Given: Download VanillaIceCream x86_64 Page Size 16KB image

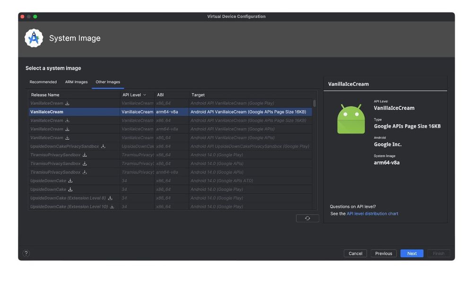Looking at the screenshot, I should [67, 120].
